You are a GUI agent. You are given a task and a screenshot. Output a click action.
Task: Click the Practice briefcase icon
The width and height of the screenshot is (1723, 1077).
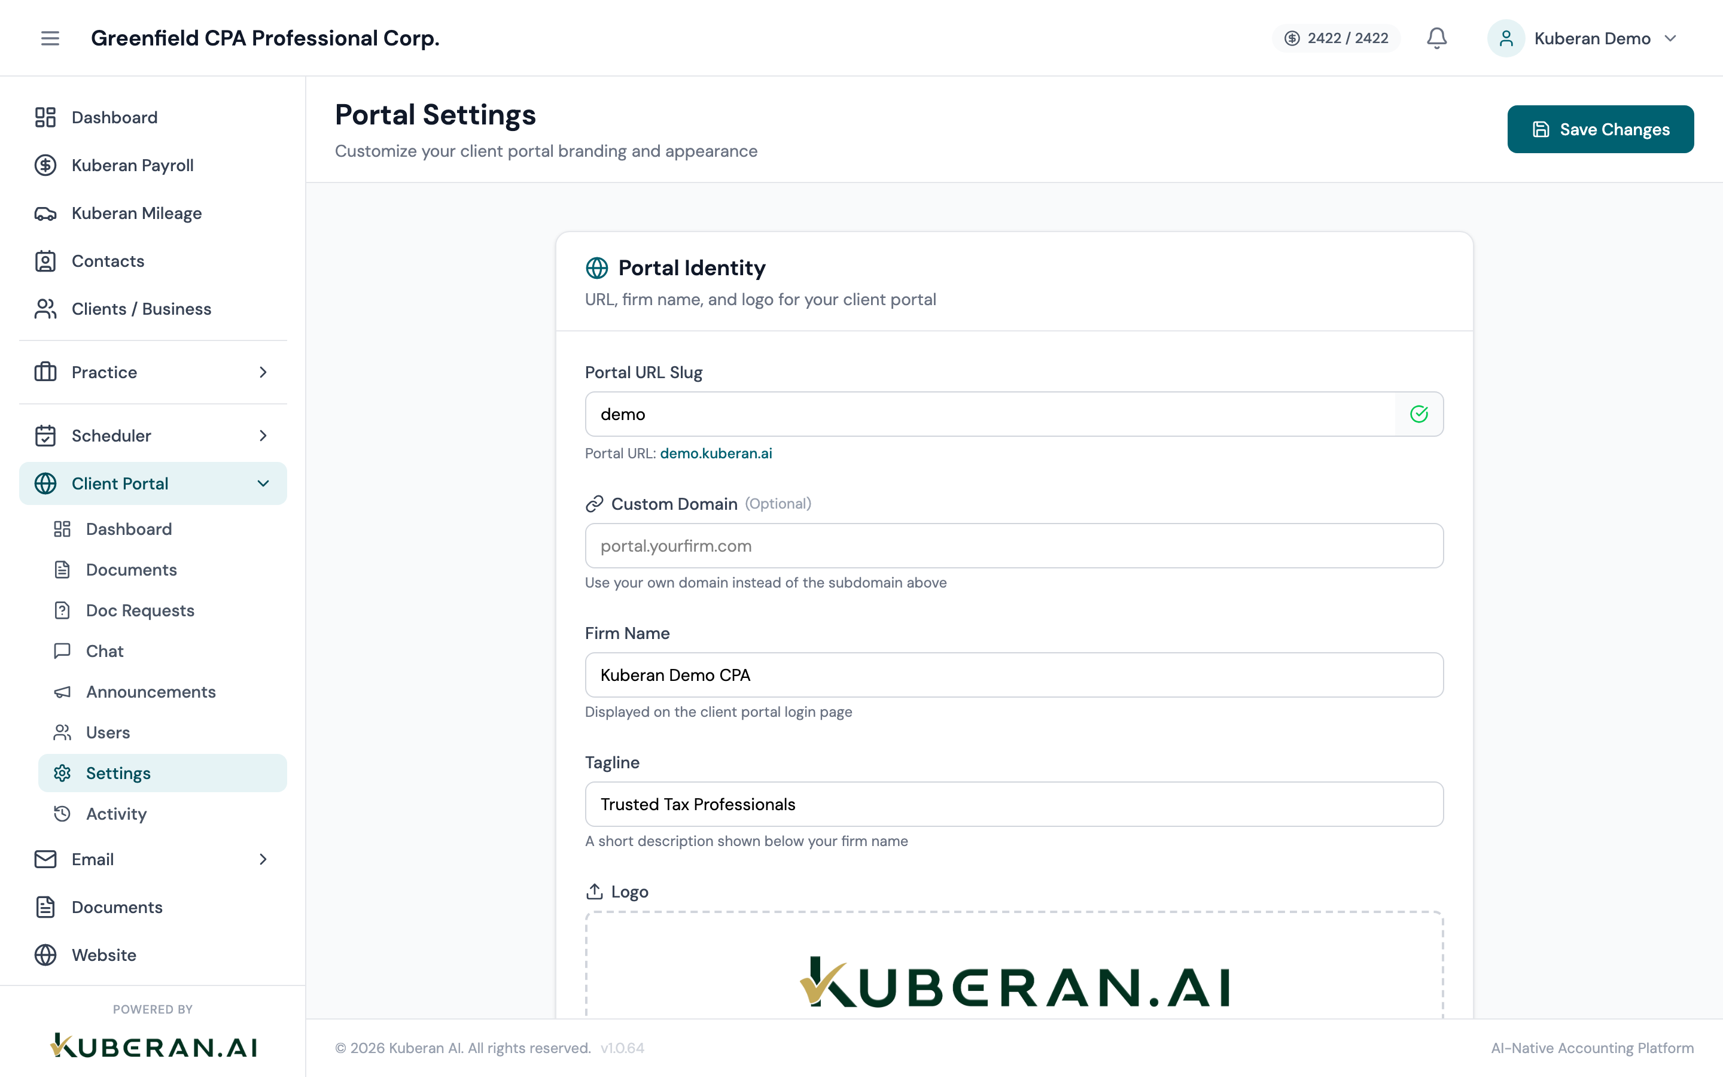tap(45, 372)
